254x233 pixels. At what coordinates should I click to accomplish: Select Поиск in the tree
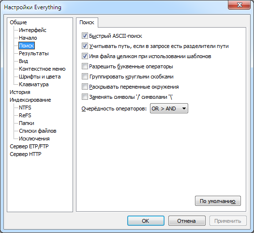[27, 46]
